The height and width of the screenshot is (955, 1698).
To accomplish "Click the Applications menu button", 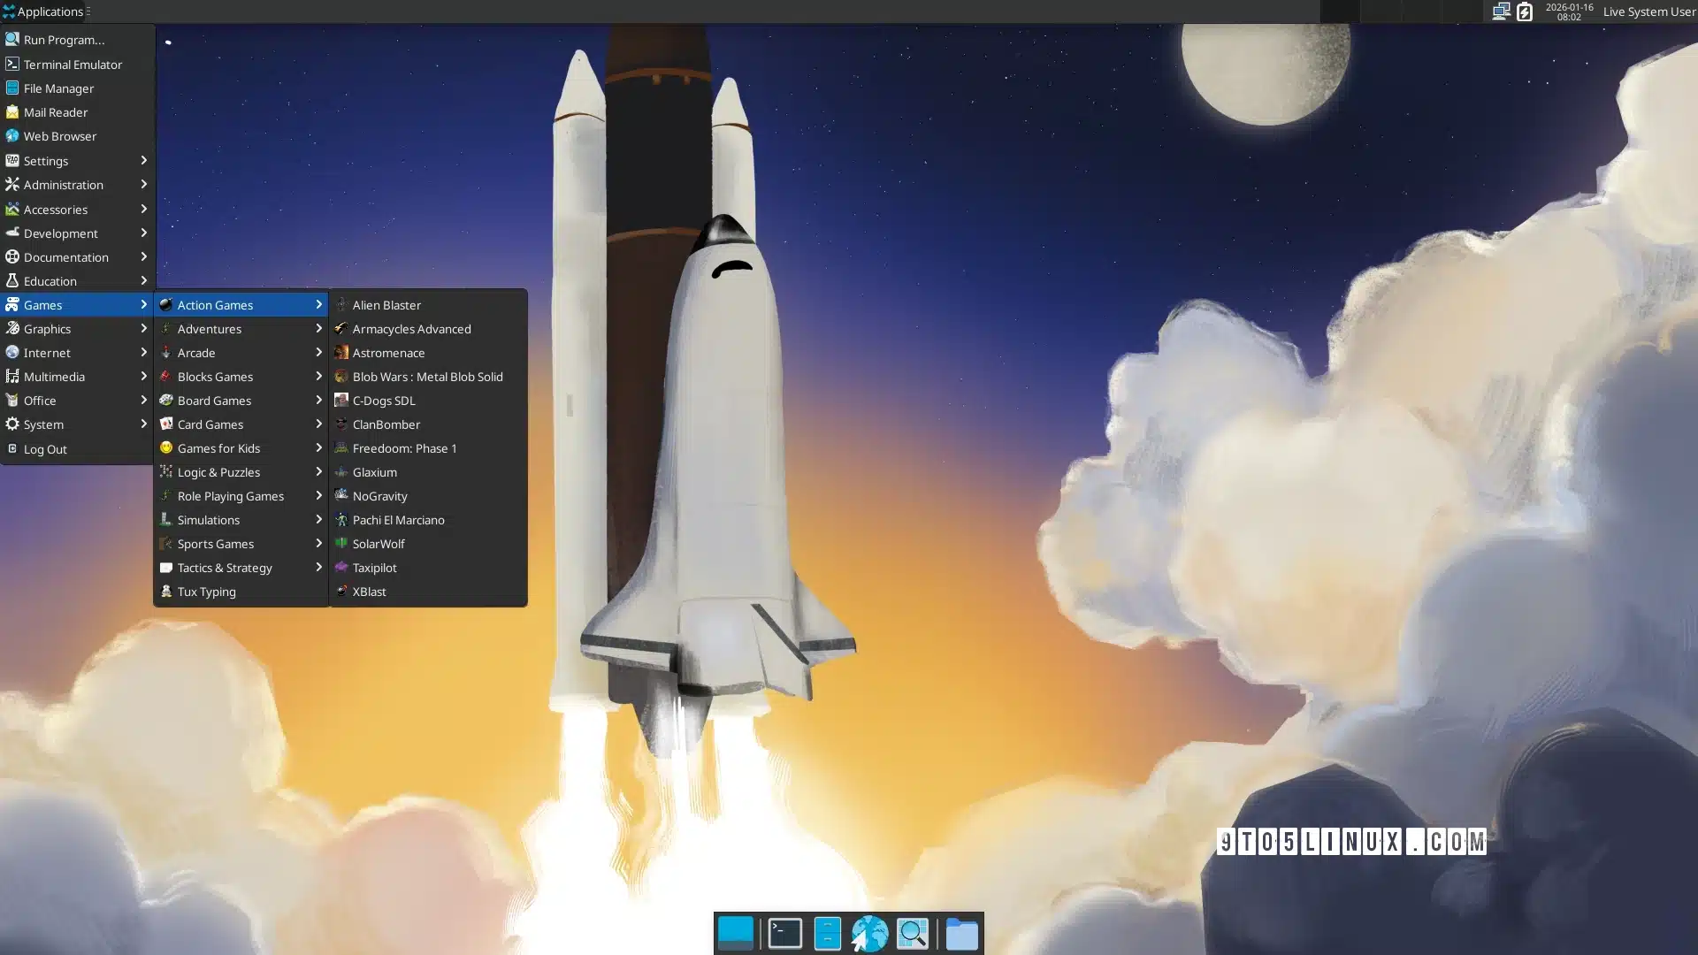I will point(44,11).
